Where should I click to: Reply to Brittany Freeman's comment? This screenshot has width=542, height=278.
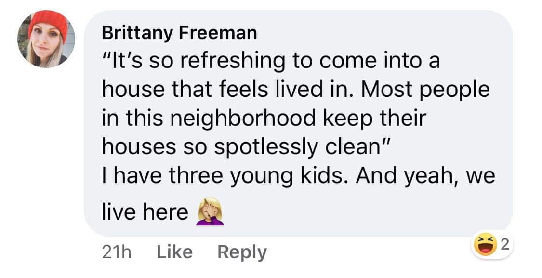coord(242,252)
